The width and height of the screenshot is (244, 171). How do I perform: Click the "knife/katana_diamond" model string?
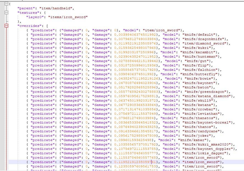[207, 96]
